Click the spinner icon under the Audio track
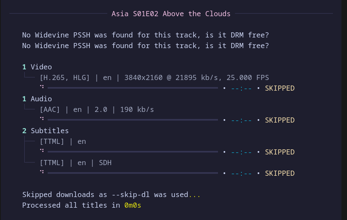The width and height of the screenshot is (347, 220). point(42,118)
